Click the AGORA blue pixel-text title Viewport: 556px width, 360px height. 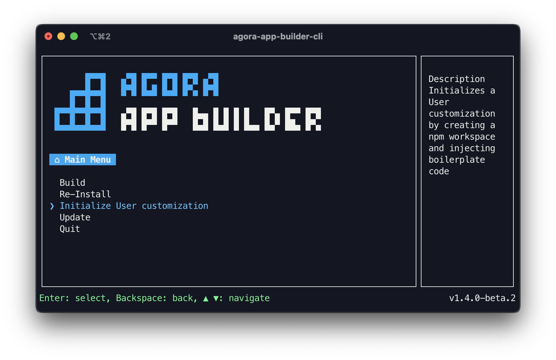[x=170, y=85]
